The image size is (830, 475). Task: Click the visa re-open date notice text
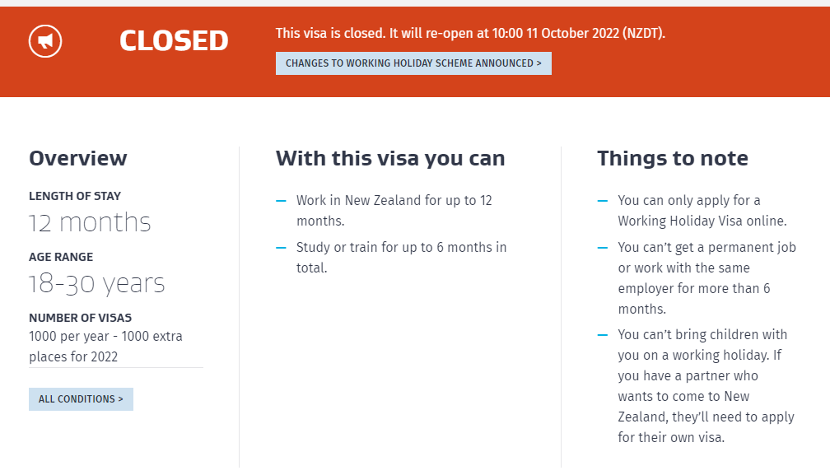(x=470, y=34)
